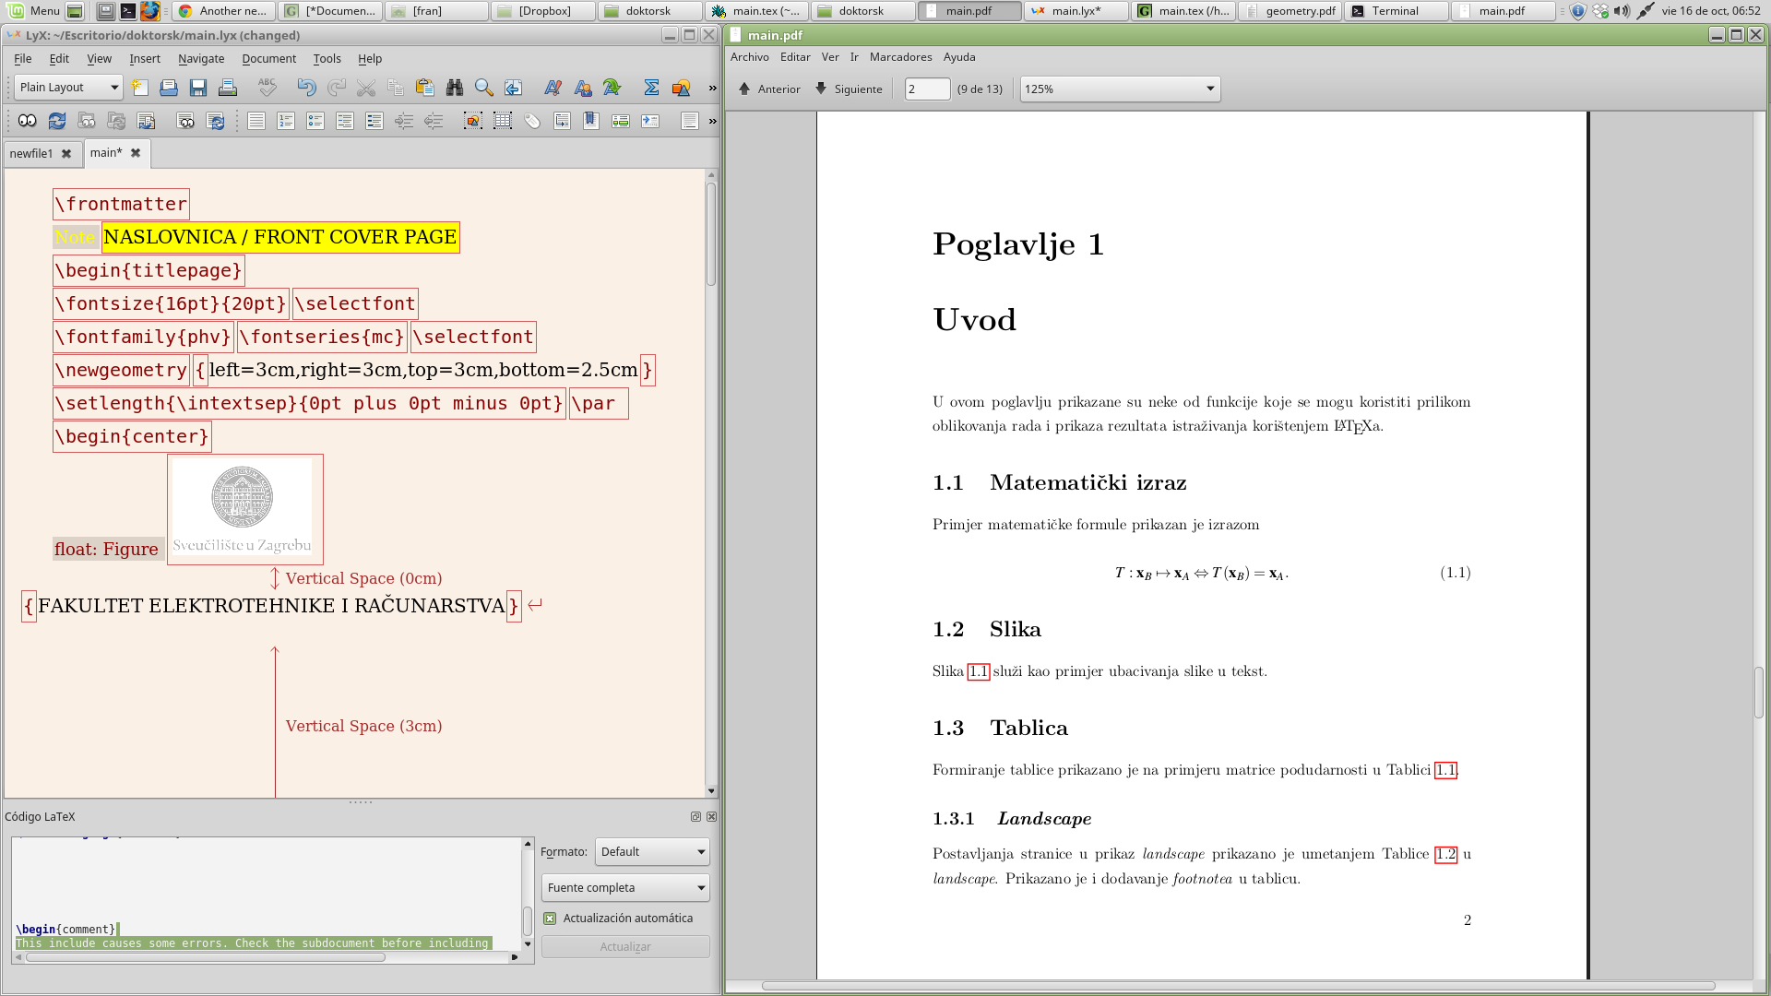Click the Siguiente page button

(x=849, y=89)
